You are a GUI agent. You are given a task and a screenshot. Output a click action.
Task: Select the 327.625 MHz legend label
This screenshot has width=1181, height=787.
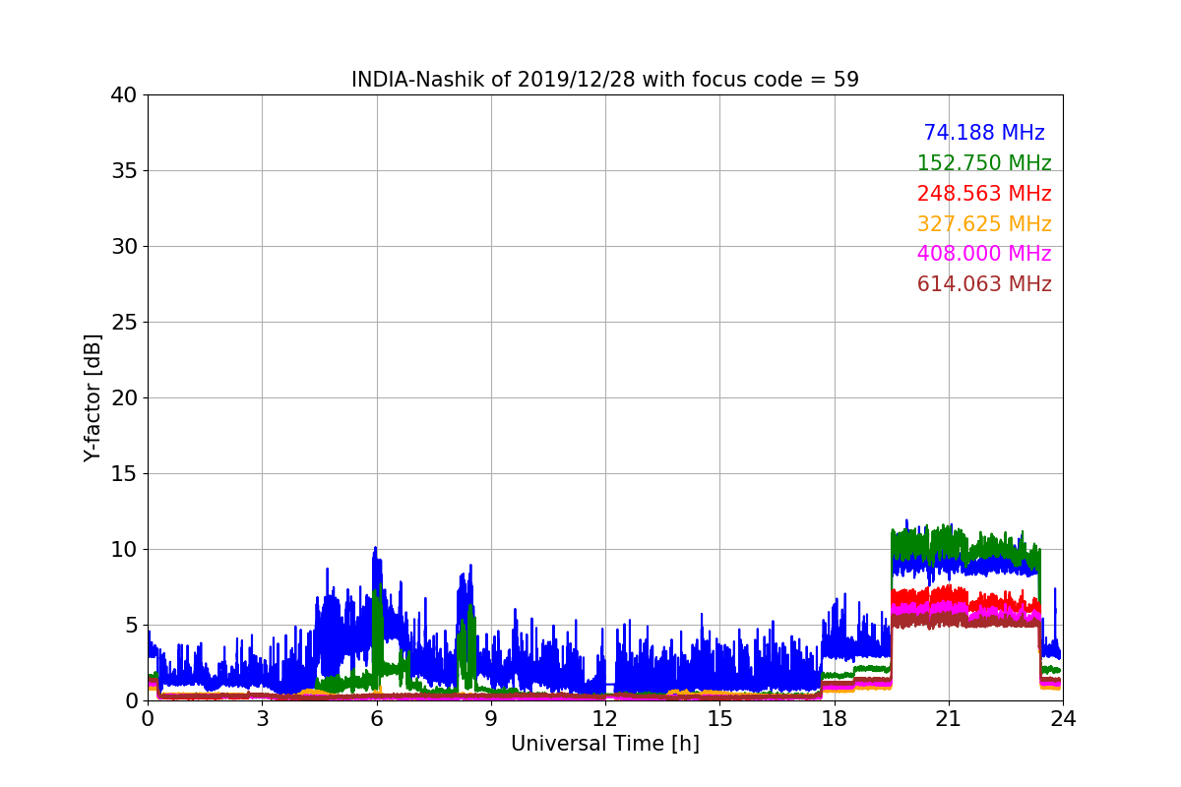(x=984, y=224)
